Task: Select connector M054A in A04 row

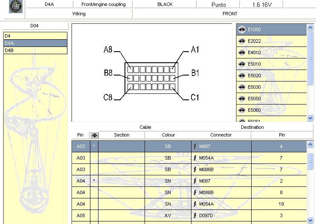Action: [x=221, y=204]
